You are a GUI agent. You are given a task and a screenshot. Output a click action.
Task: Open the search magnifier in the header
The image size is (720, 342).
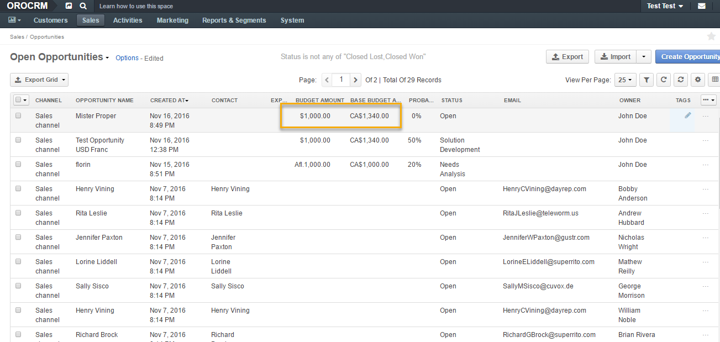83,6
